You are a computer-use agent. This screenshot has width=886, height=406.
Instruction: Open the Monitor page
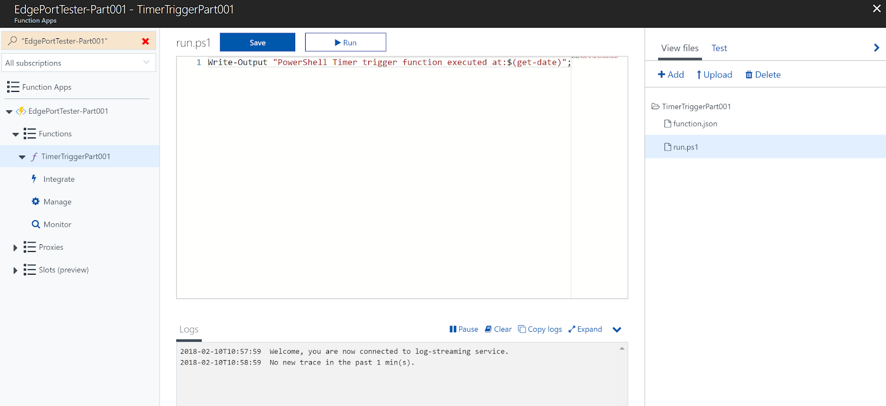[58, 225]
